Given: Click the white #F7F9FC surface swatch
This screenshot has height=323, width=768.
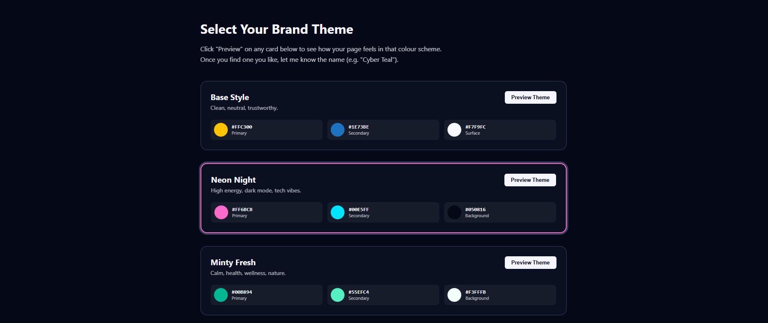Looking at the screenshot, I should [454, 129].
